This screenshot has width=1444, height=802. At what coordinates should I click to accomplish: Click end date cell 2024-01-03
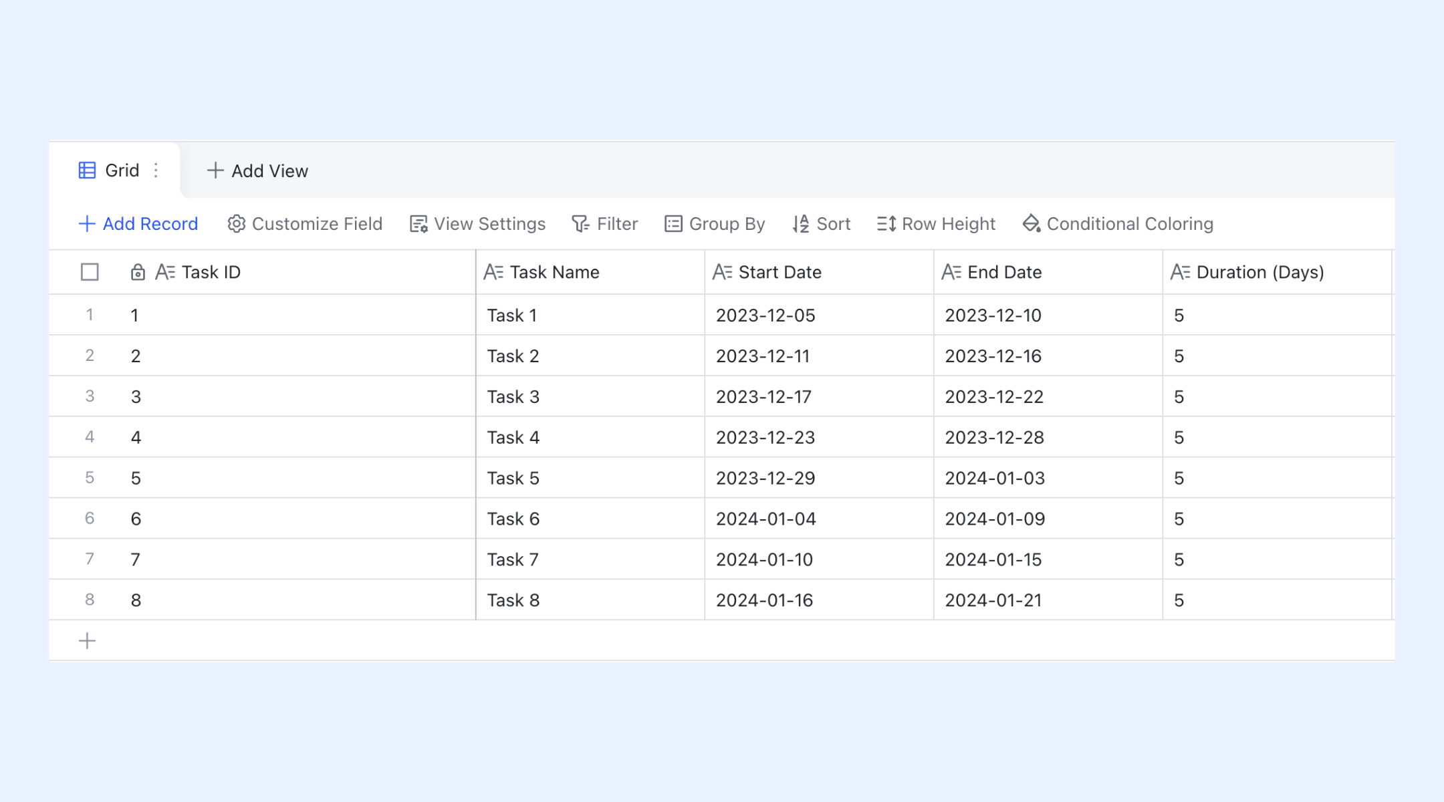[1048, 478]
